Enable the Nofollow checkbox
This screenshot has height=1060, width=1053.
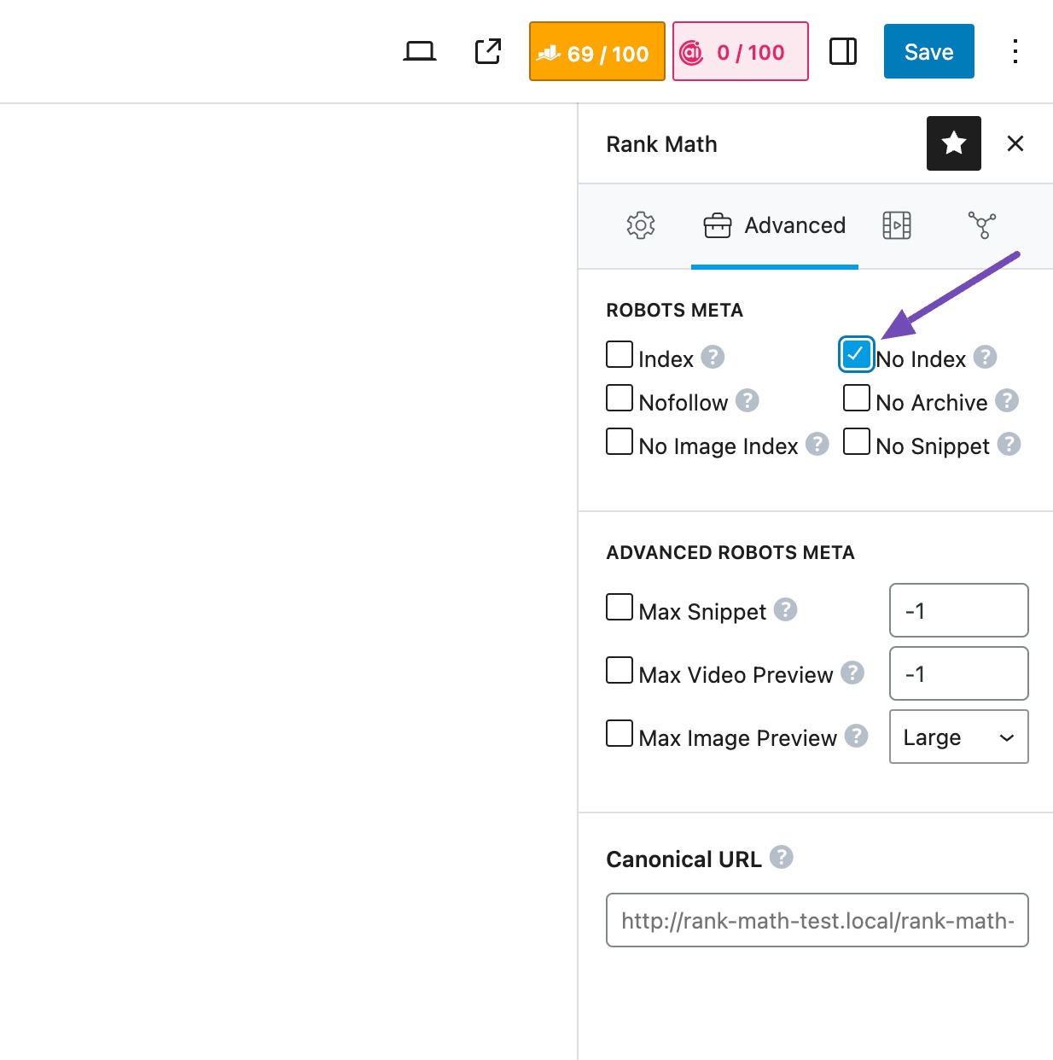click(620, 399)
